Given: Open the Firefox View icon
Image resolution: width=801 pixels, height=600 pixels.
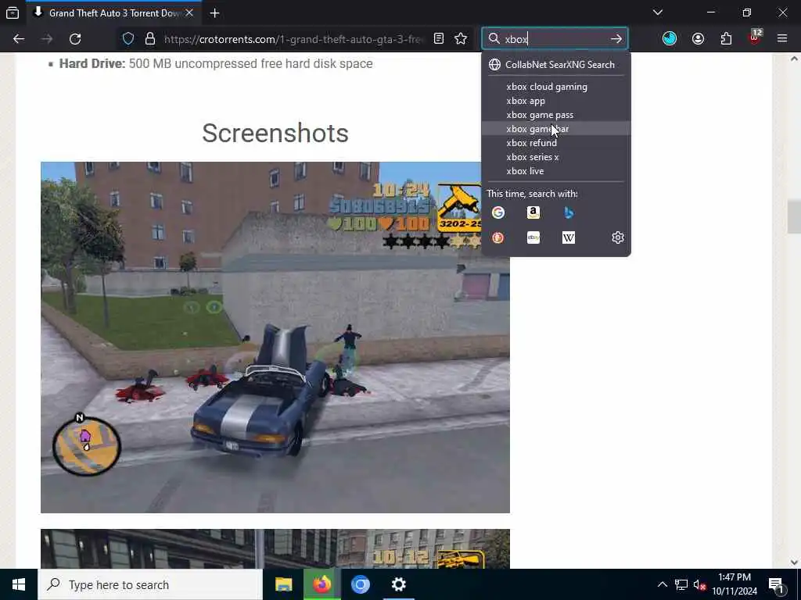Looking at the screenshot, I should (x=13, y=12).
